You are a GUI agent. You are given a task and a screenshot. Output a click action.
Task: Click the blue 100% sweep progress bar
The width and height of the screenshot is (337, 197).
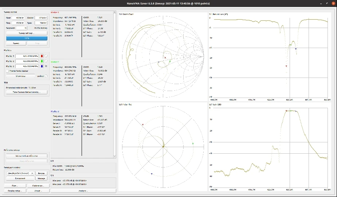(27, 38)
